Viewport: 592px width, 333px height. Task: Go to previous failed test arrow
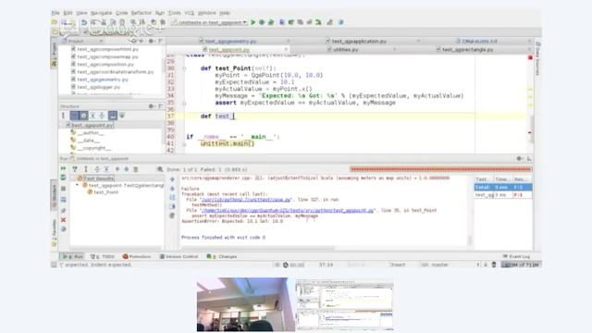pyautogui.click(x=117, y=169)
